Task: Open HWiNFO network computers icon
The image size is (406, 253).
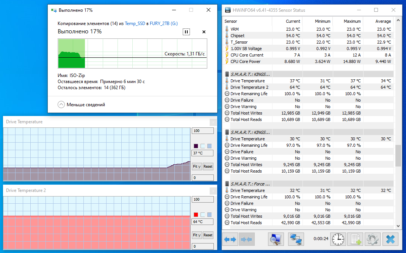Action: [296, 239]
